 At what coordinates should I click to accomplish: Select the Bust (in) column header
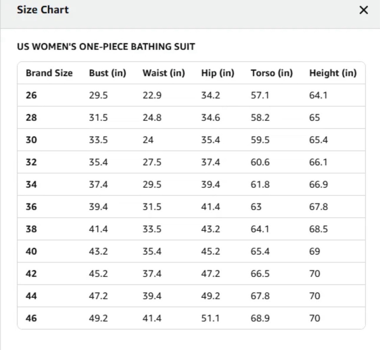[x=108, y=73]
